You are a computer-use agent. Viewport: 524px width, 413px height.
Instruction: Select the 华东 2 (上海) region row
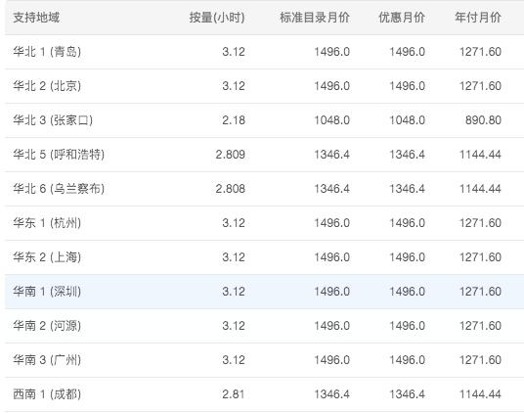click(x=264, y=257)
